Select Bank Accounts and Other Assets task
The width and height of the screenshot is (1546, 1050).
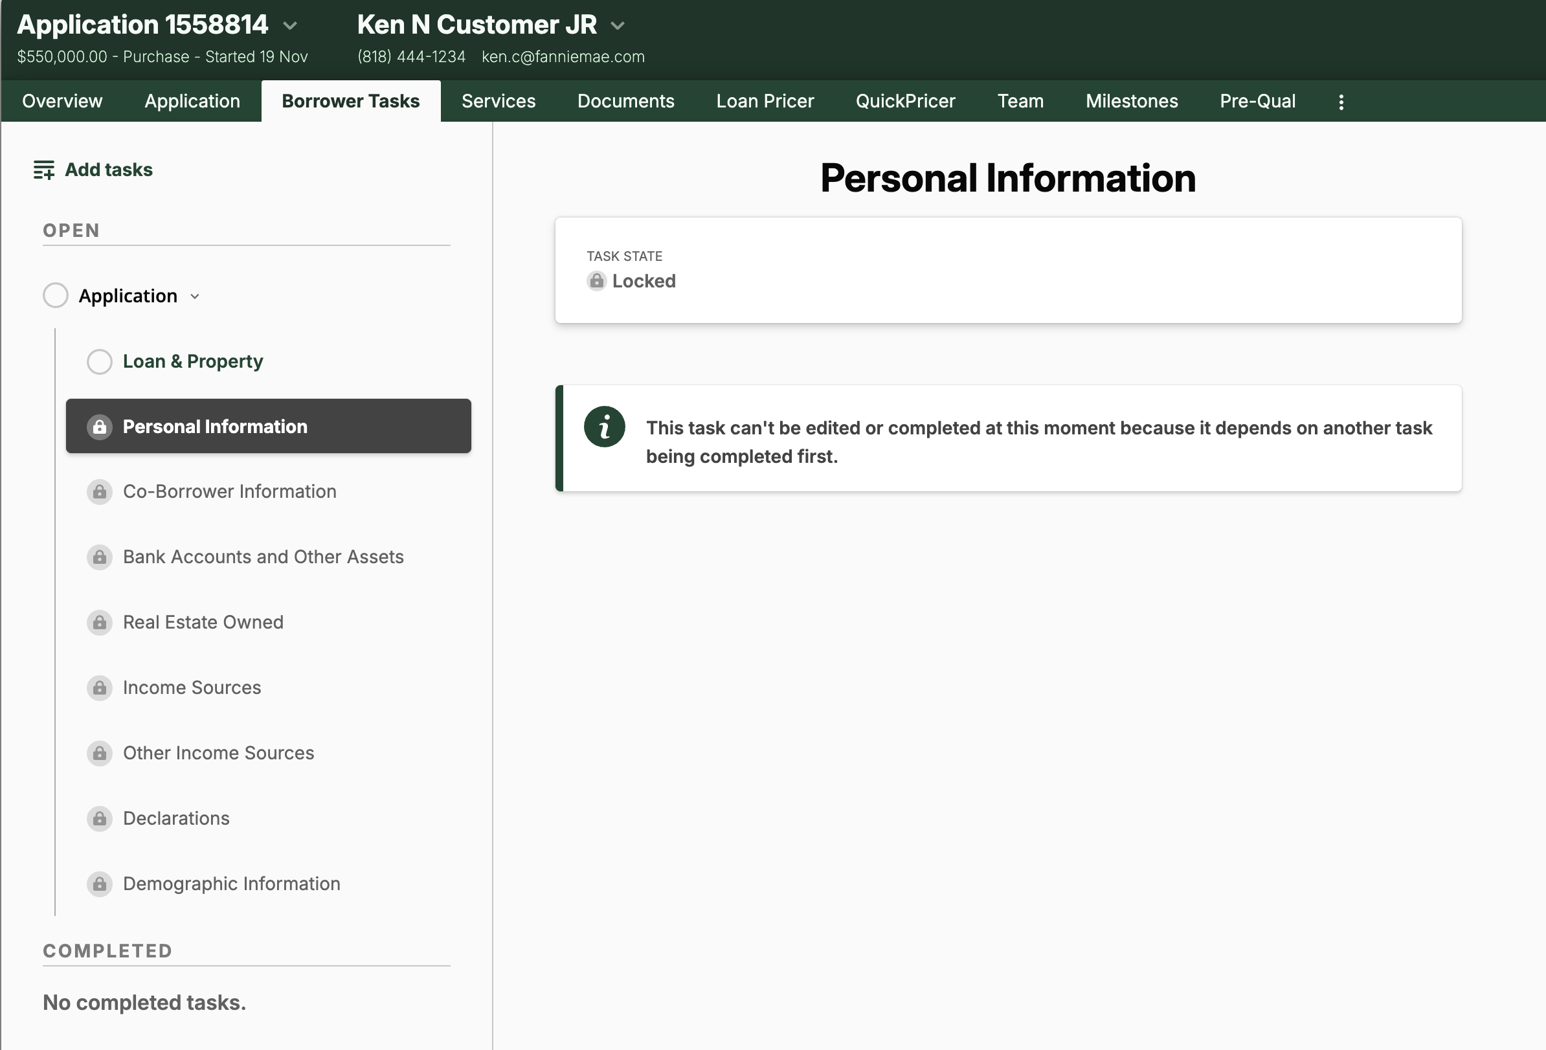263,557
